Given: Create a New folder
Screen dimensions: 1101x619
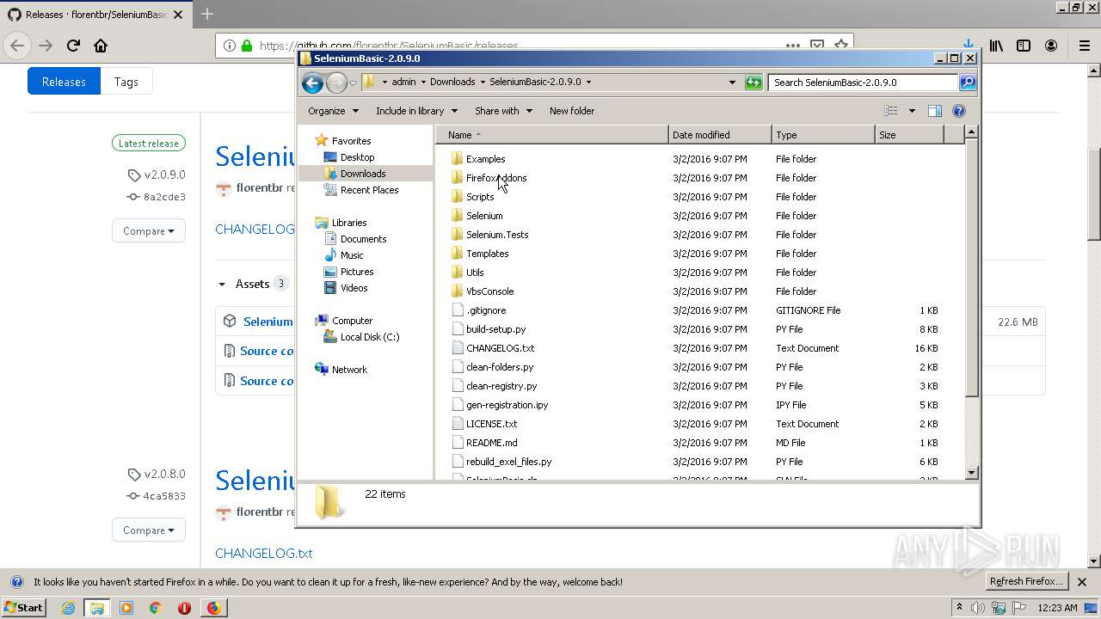Looking at the screenshot, I should click(572, 111).
